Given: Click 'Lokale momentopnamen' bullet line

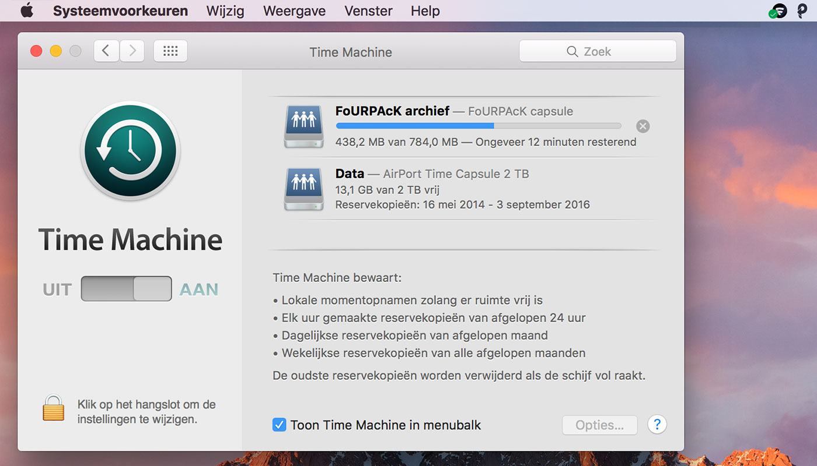Looking at the screenshot, I should tap(408, 301).
